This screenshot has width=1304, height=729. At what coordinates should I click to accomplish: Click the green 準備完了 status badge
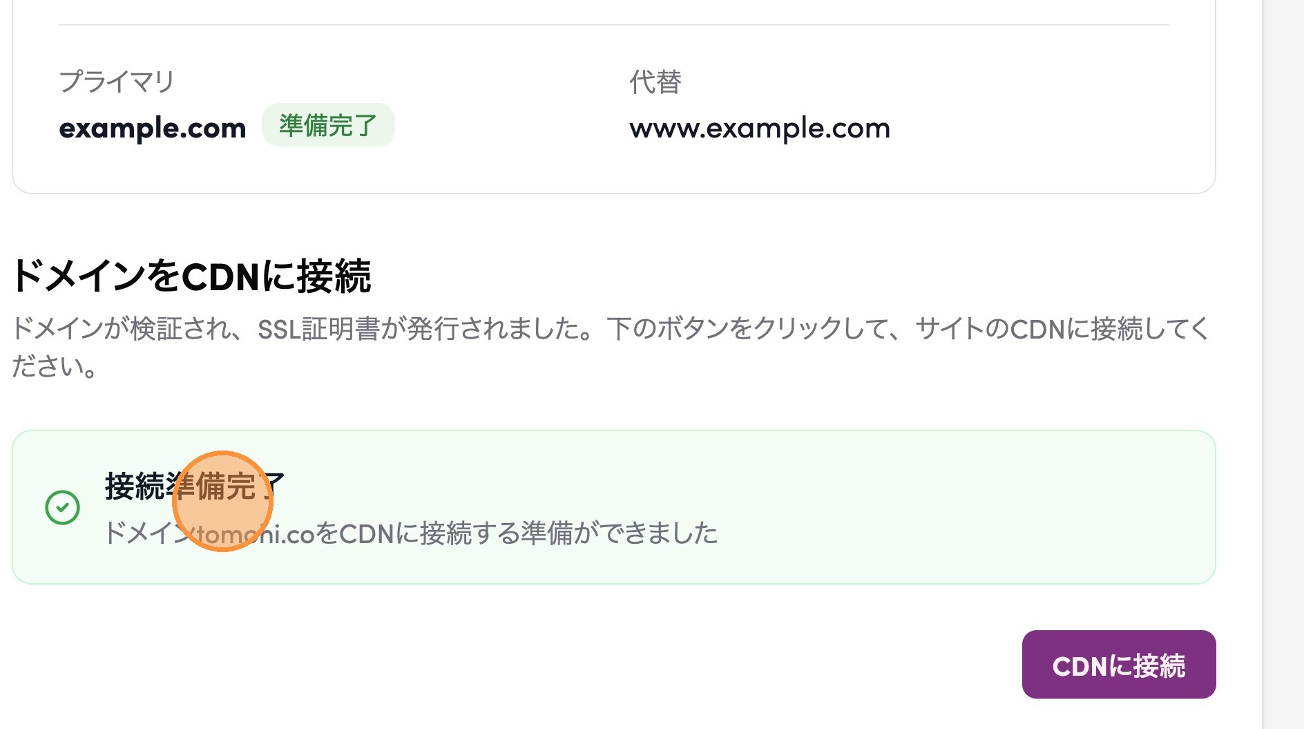328,125
